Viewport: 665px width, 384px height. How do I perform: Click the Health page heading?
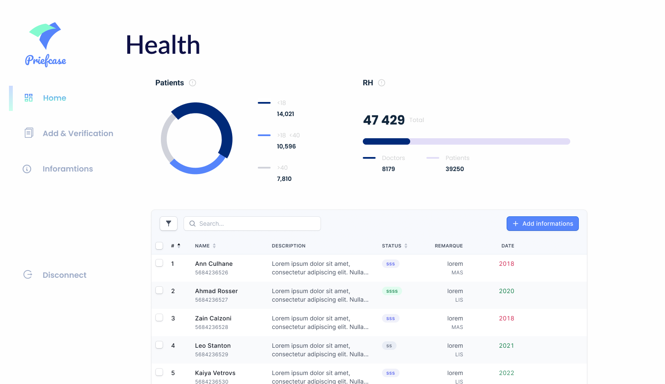pyautogui.click(x=163, y=45)
